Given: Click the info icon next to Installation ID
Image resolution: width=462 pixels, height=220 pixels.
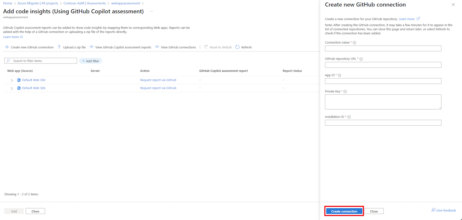Looking at the screenshot, I should (x=349, y=117).
